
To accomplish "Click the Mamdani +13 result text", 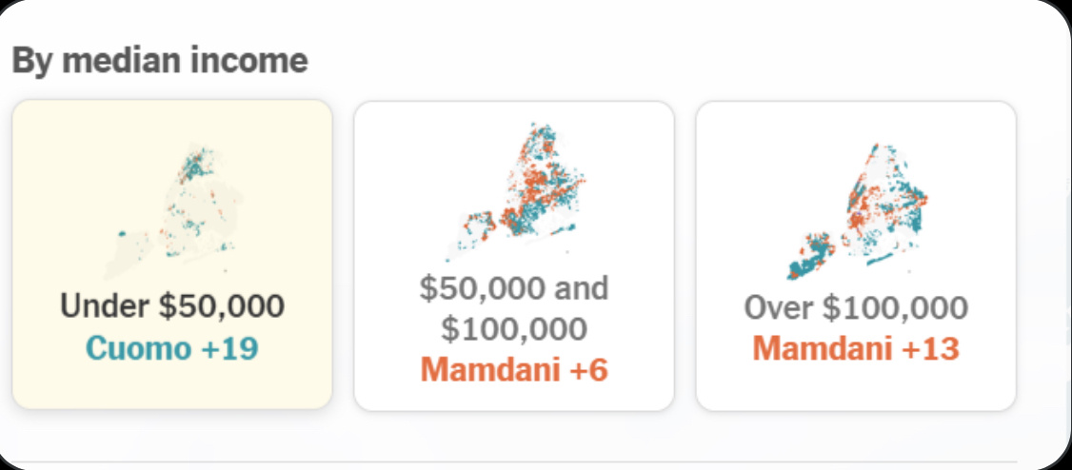I will click(856, 348).
